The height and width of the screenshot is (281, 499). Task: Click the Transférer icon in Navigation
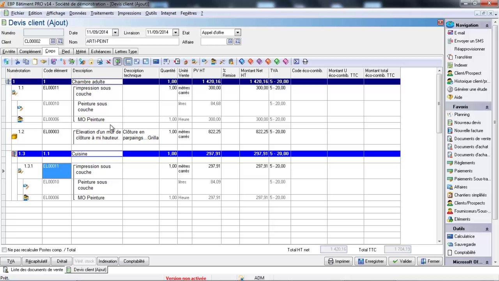click(x=450, y=57)
